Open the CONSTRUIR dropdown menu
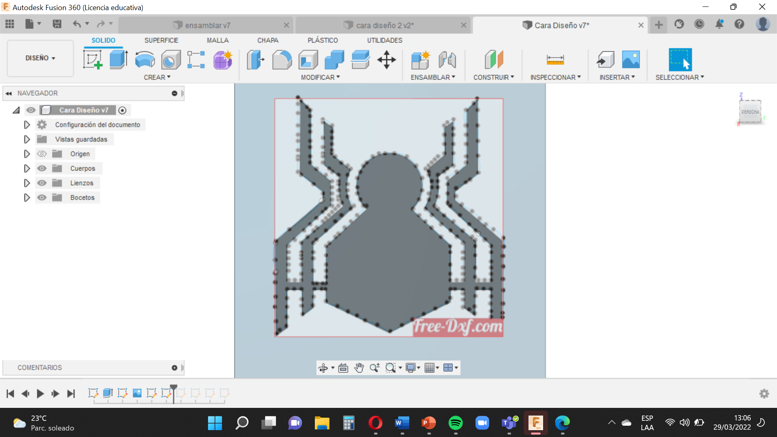 click(494, 77)
